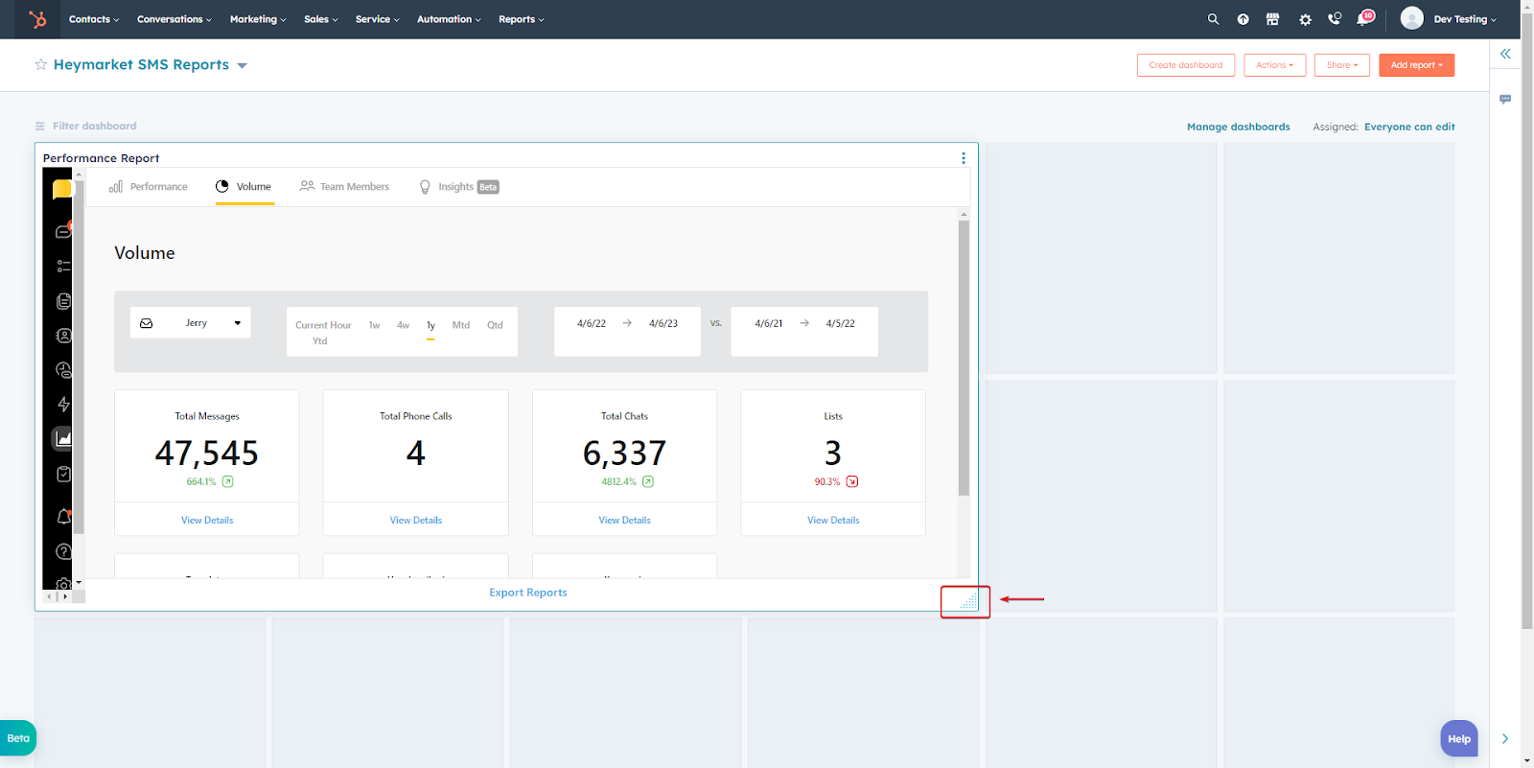
Task: Open the marketplace storefront icon
Action: click(1272, 19)
